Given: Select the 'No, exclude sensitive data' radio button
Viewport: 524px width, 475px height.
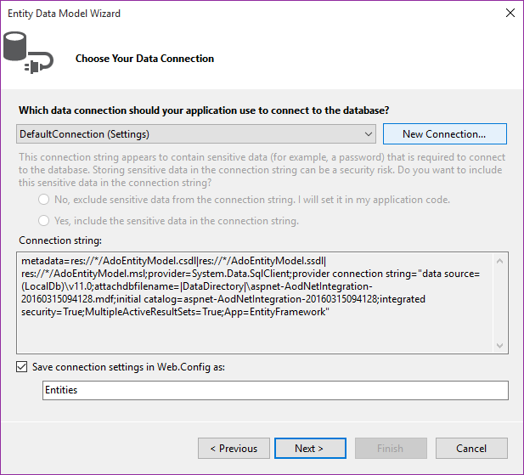Looking at the screenshot, I should click(44, 200).
